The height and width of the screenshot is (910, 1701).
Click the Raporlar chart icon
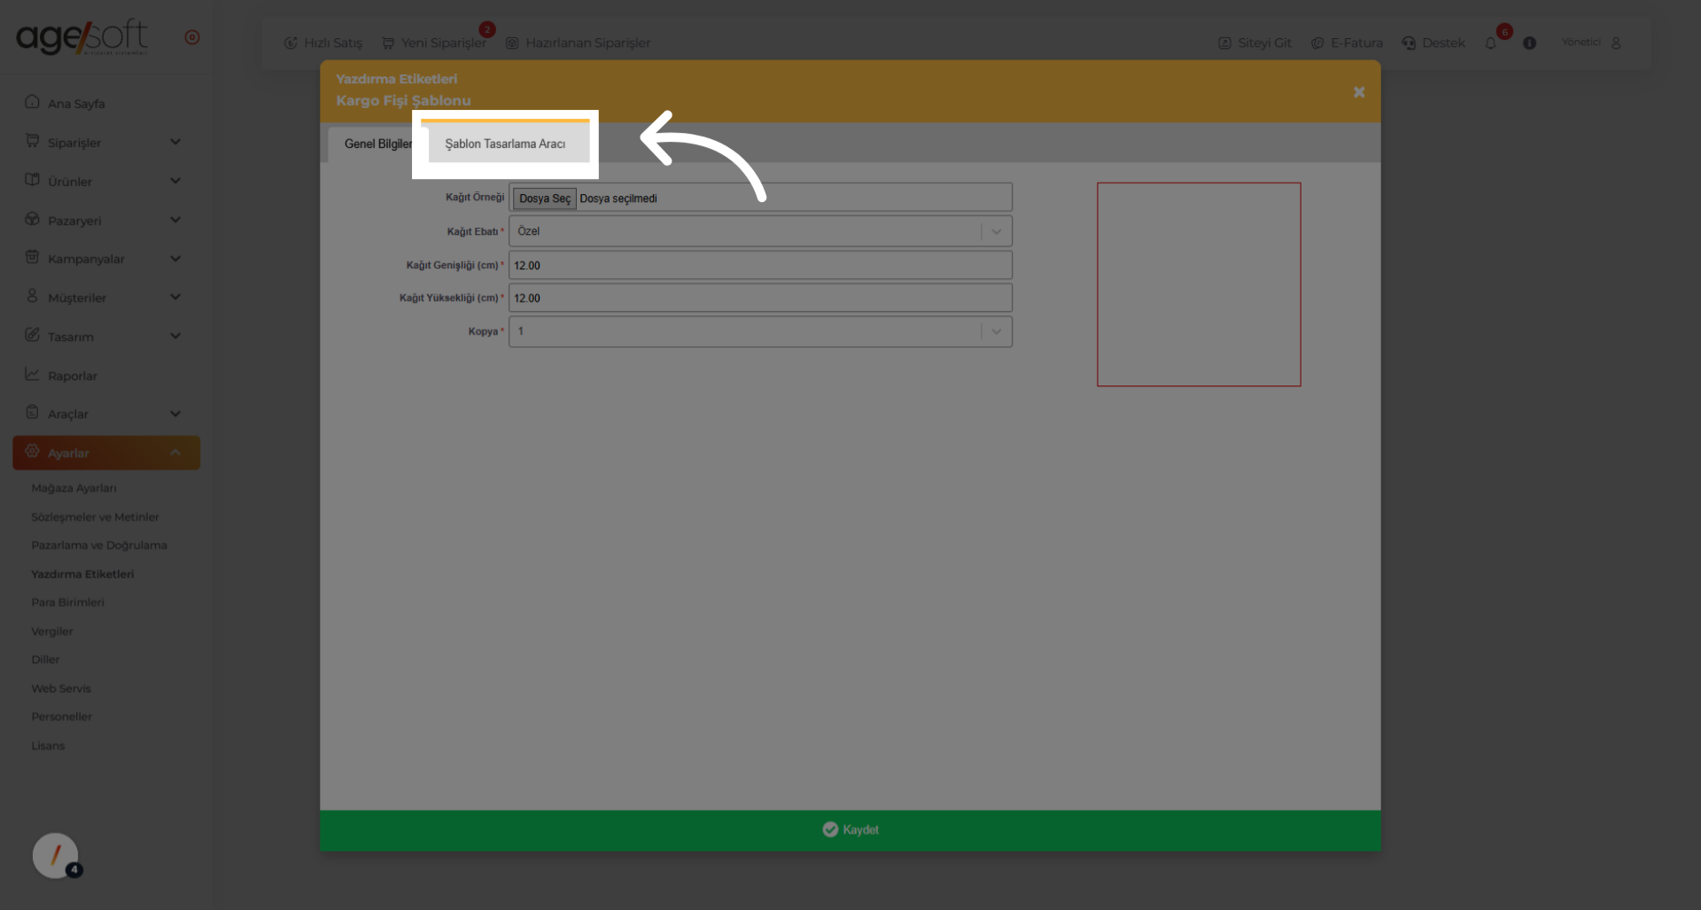click(x=33, y=374)
